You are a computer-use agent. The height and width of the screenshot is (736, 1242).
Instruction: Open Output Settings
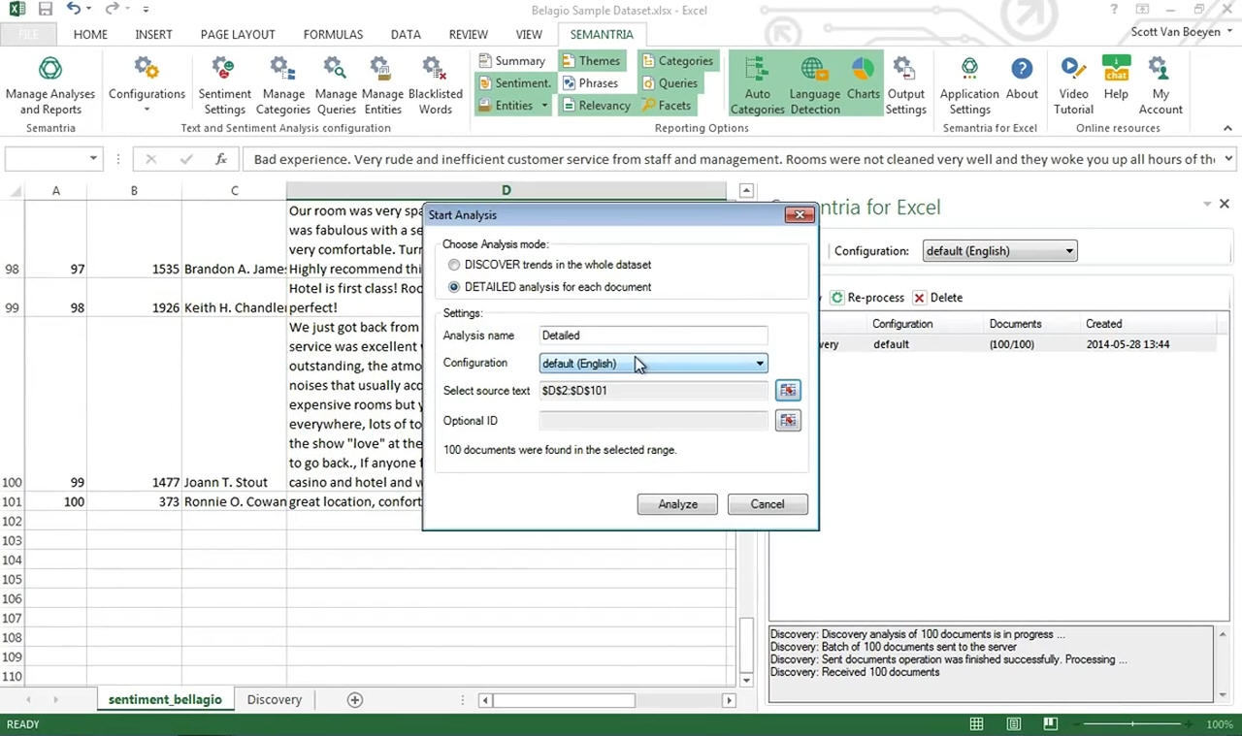[905, 85]
